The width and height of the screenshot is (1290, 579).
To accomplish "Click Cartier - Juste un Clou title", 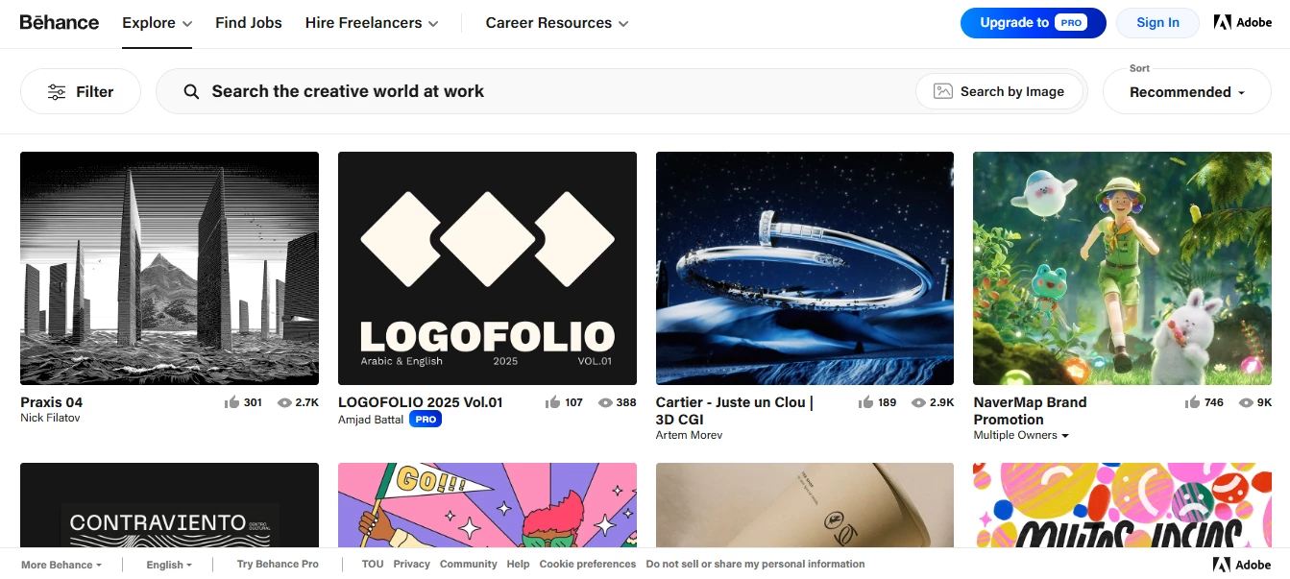I will [x=735, y=411].
